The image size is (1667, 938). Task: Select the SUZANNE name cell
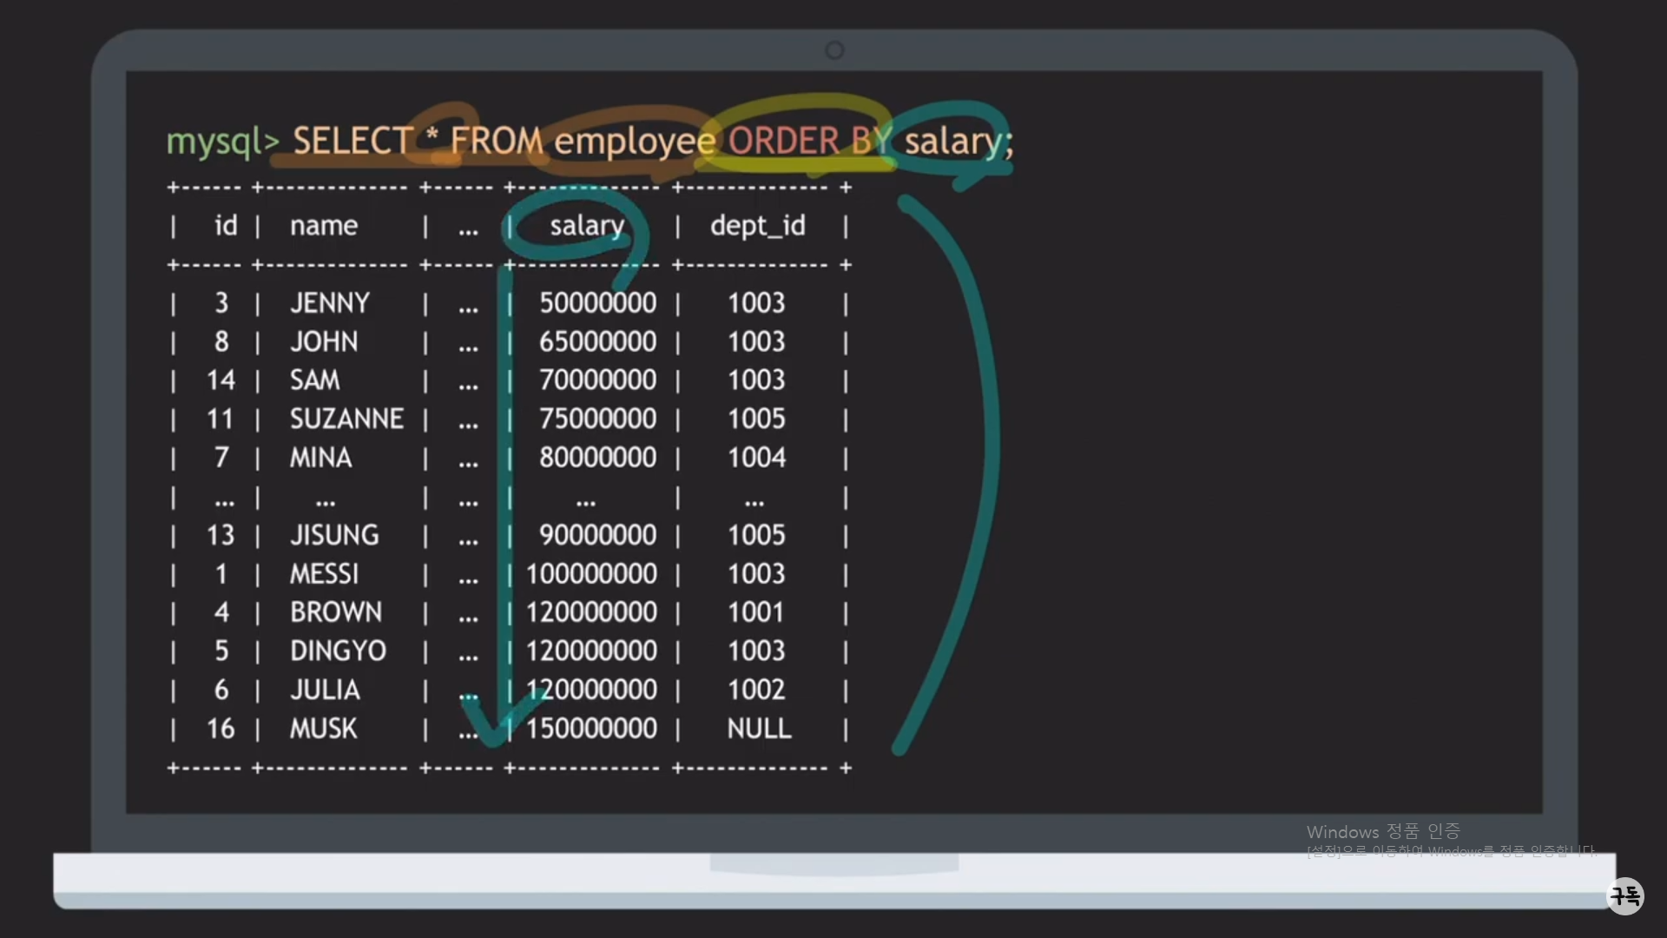point(346,419)
